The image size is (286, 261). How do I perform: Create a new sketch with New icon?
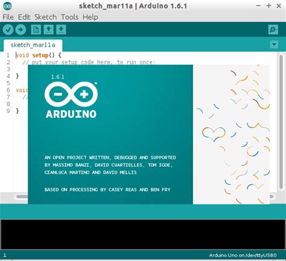(x=36, y=30)
